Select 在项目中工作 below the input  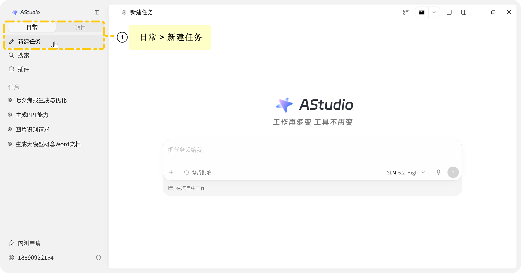(x=187, y=188)
